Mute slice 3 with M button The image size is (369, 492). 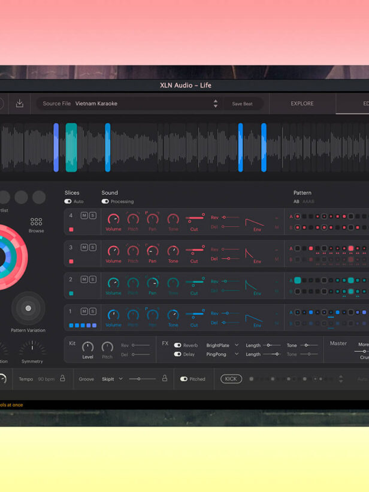pyautogui.click(x=84, y=248)
